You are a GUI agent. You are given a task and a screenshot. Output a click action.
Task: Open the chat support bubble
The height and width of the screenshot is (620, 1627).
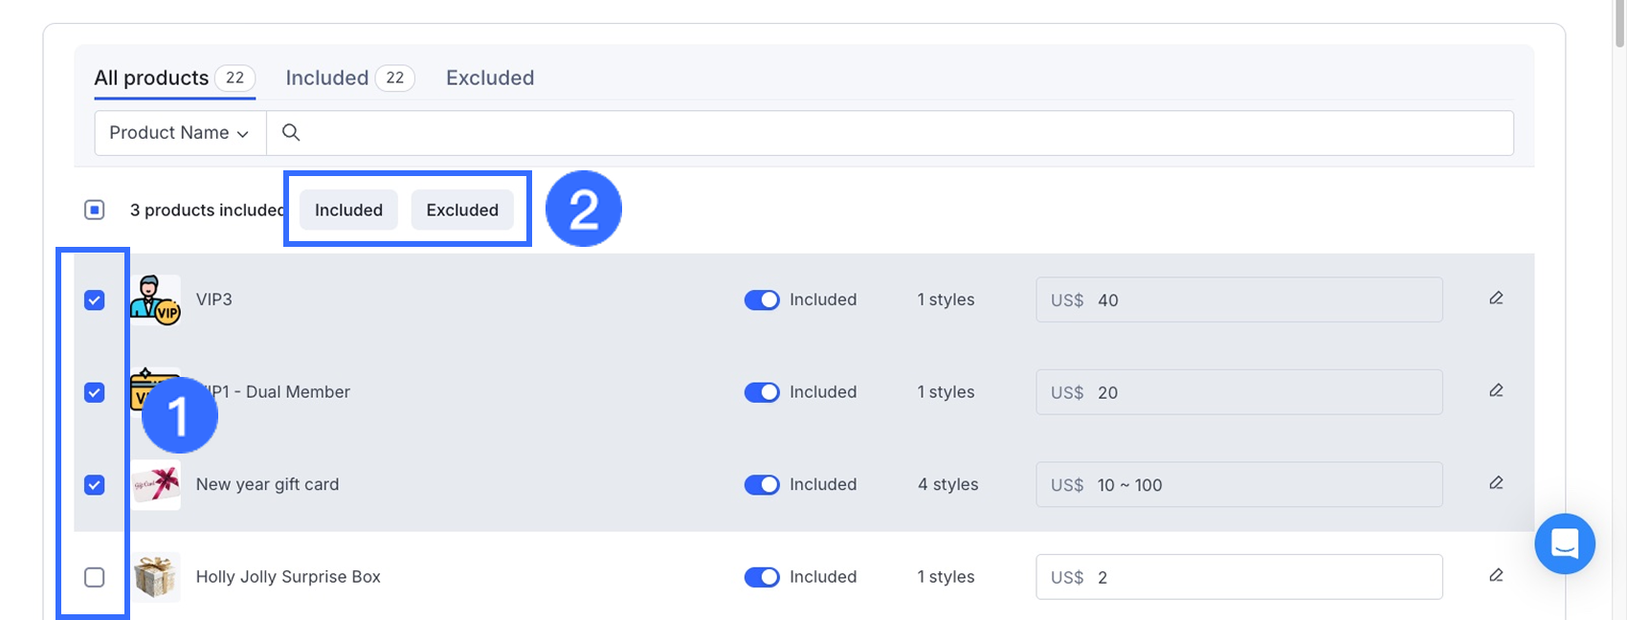point(1564,543)
